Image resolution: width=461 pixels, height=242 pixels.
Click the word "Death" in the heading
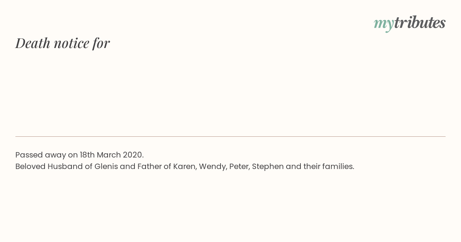33,43
